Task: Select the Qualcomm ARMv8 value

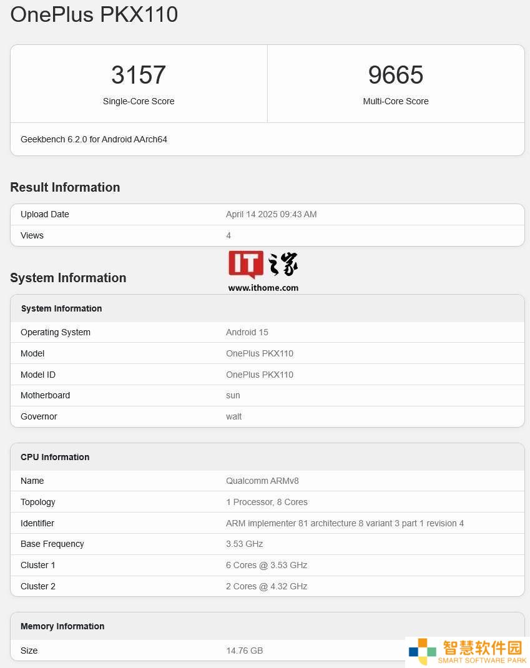Action: point(262,481)
